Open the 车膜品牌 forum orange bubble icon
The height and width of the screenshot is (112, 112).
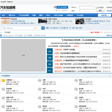(3, 80)
